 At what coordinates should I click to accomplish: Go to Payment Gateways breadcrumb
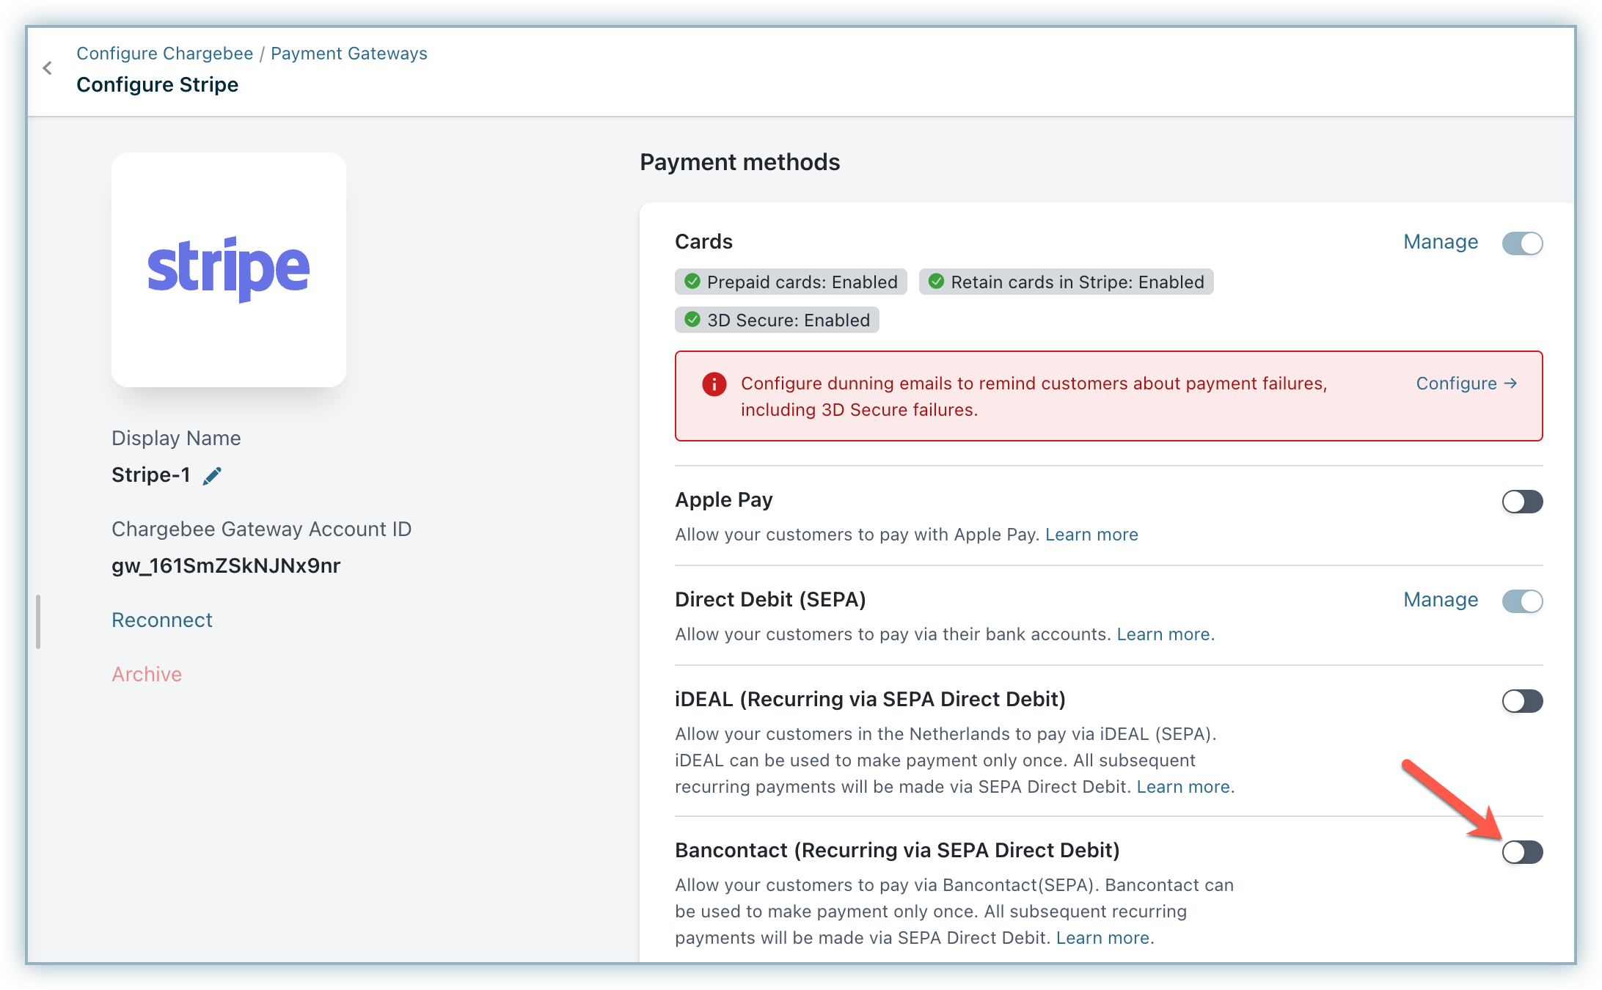[348, 54]
